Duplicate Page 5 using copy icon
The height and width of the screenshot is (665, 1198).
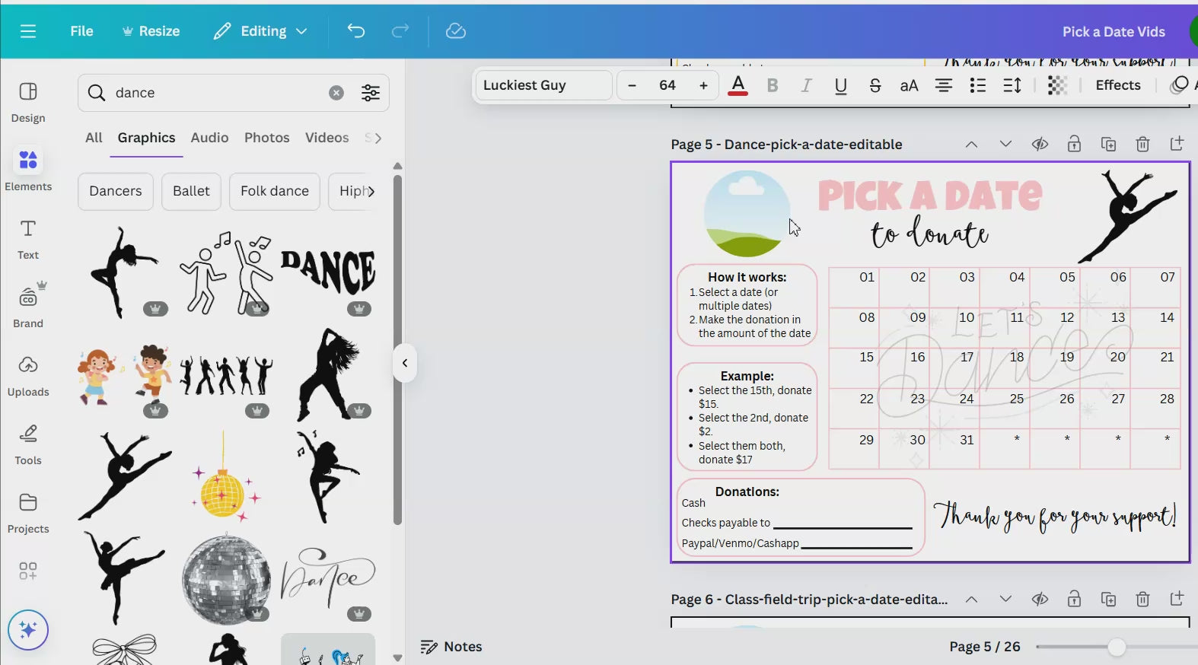[1108, 145]
